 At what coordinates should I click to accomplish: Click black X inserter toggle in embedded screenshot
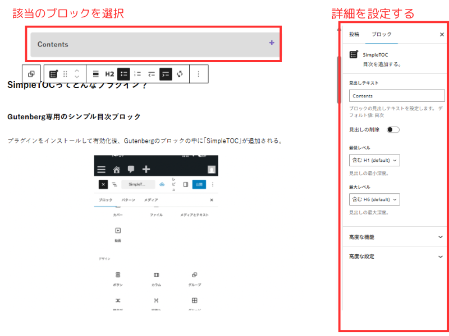pyautogui.click(x=103, y=185)
